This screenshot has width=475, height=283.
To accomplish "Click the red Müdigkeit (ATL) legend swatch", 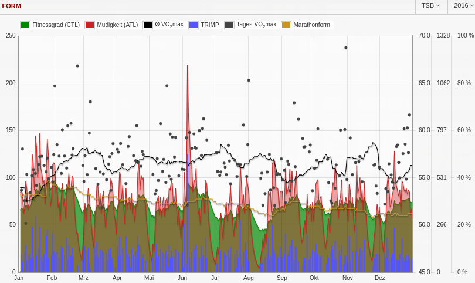I will [x=90, y=25].
